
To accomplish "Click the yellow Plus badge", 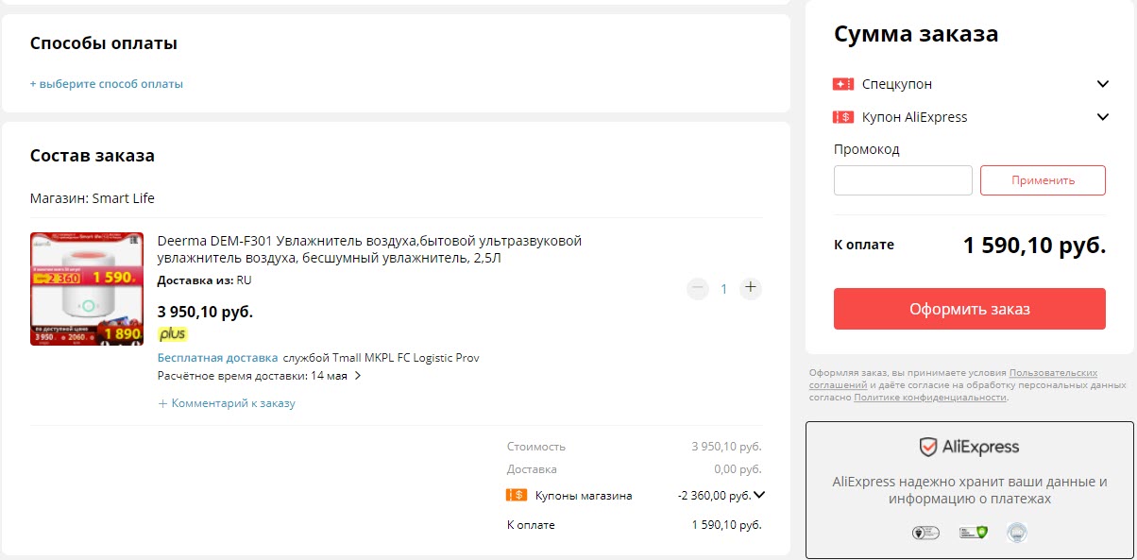I will click(172, 334).
